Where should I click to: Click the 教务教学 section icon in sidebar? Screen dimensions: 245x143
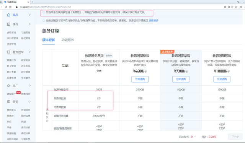point(9,52)
